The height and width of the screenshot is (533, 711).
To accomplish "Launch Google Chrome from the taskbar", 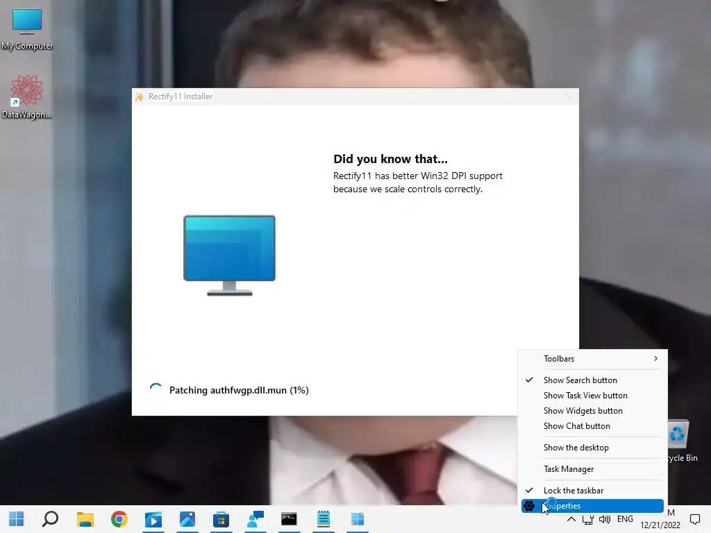I will pyautogui.click(x=119, y=519).
